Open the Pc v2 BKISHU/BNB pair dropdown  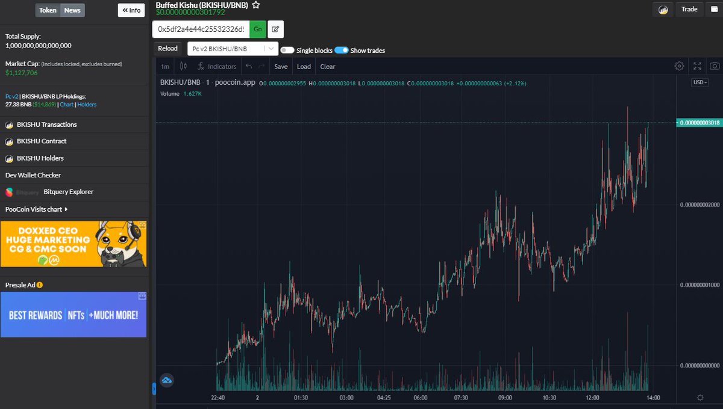click(233, 49)
